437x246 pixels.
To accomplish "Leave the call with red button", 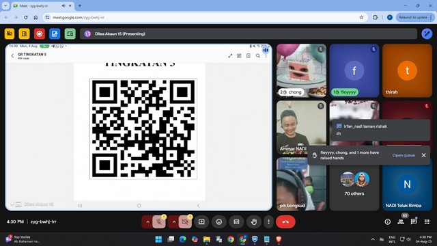I will pos(285,222).
